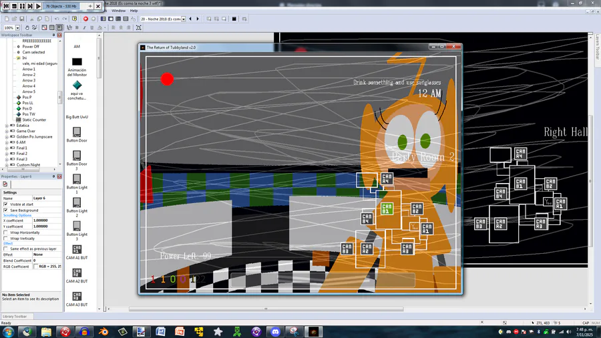This screenshot has width=601, height=338.
Task: Select 'Pos TW' object in workspace tree
Action: tap(28, 114)
